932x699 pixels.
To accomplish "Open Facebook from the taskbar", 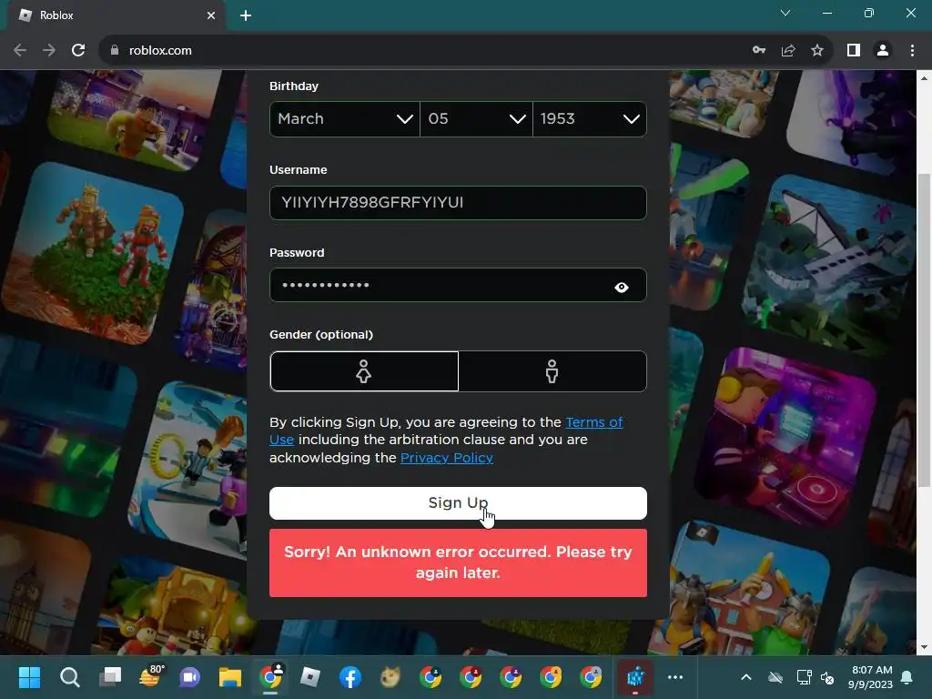I will (350, 677).
